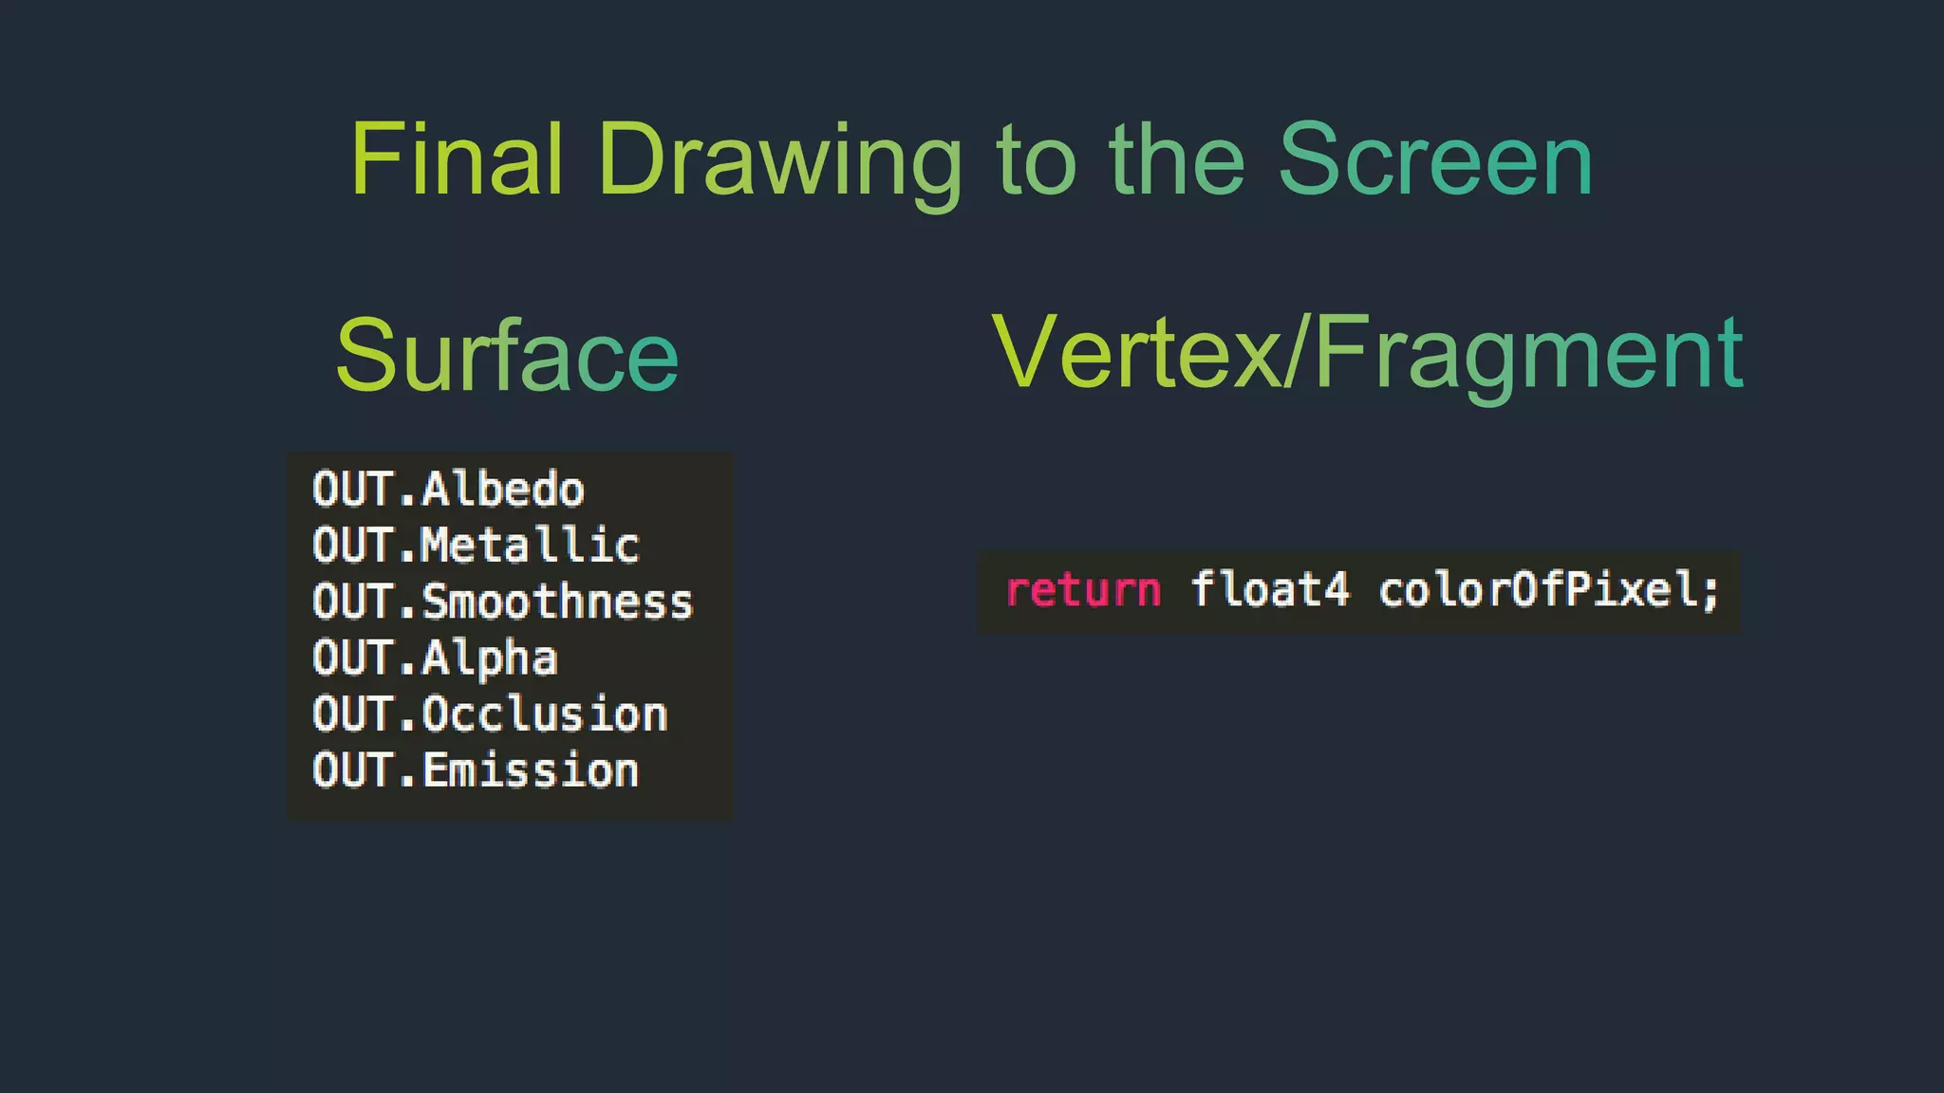Click the semicolon ending the return statement
Viewport: 1944px width, 1093px height.
1710,592
